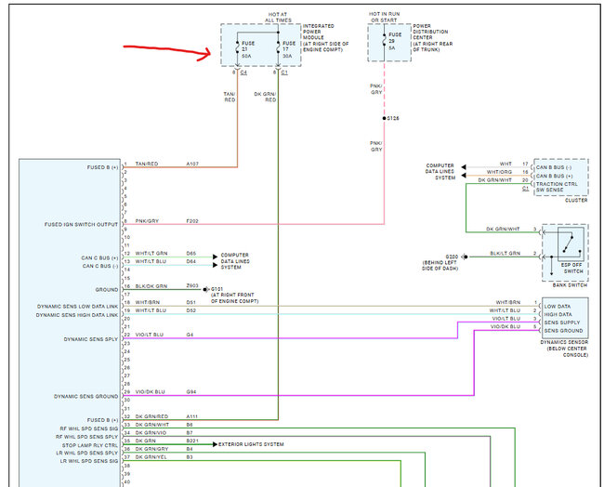Click the A107 circuit code

click(192, 164)
